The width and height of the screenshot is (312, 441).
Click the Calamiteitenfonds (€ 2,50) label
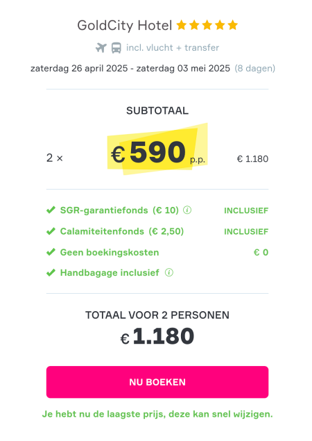tap(122, 231)
